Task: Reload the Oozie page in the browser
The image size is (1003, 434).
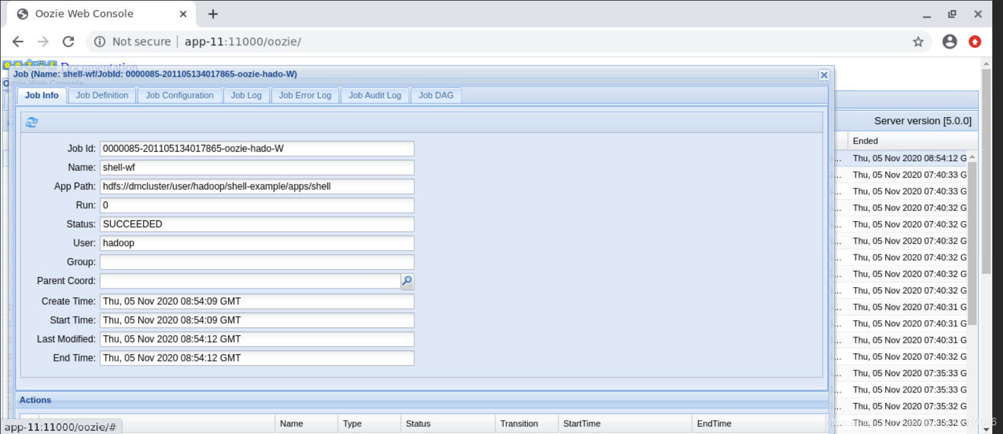Action: [68, 42]
